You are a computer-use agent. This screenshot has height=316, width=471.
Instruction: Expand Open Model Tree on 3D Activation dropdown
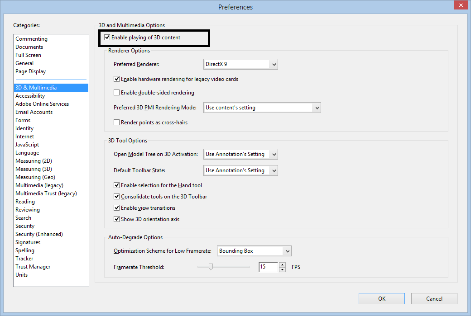coord(240,154)
